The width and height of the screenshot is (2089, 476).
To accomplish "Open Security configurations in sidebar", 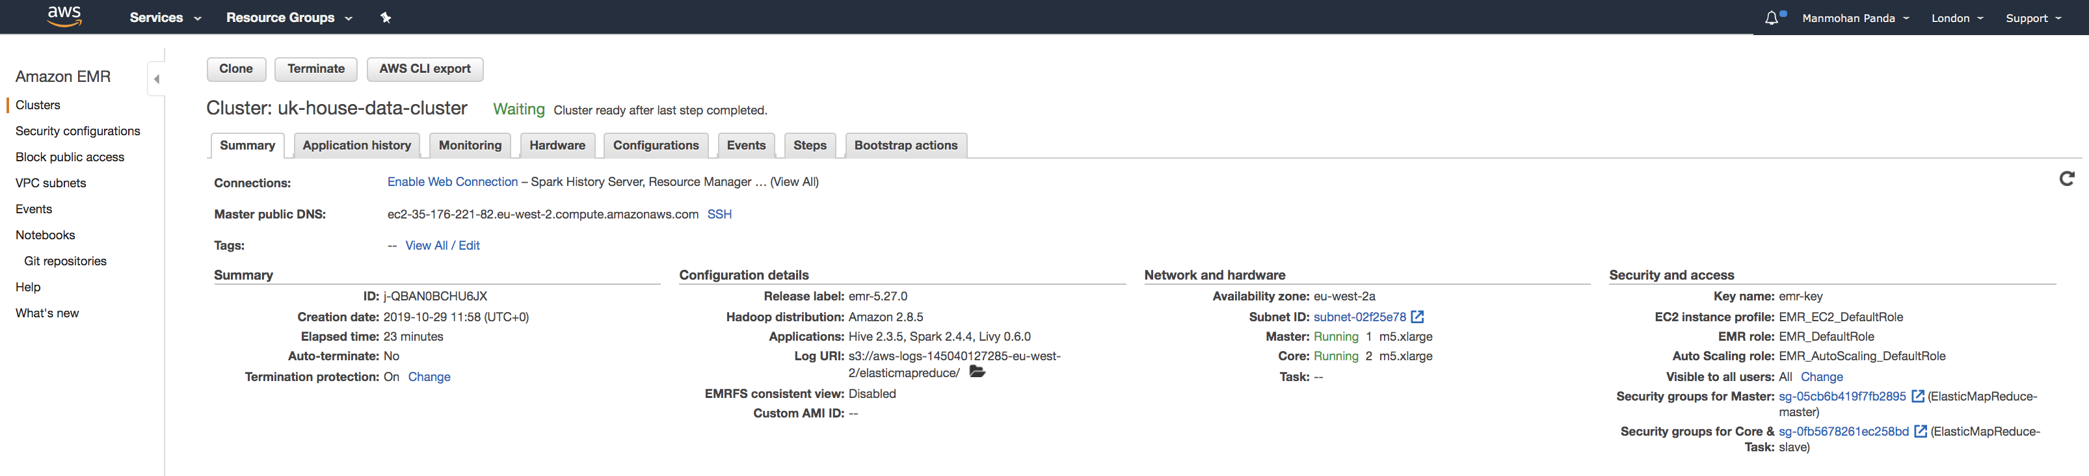I will (x=78, y=131).
